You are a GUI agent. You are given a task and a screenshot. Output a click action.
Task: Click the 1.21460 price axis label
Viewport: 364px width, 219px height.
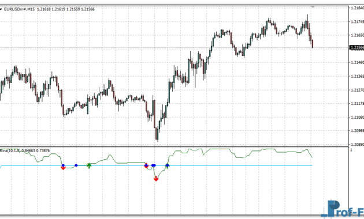point(357,62)
